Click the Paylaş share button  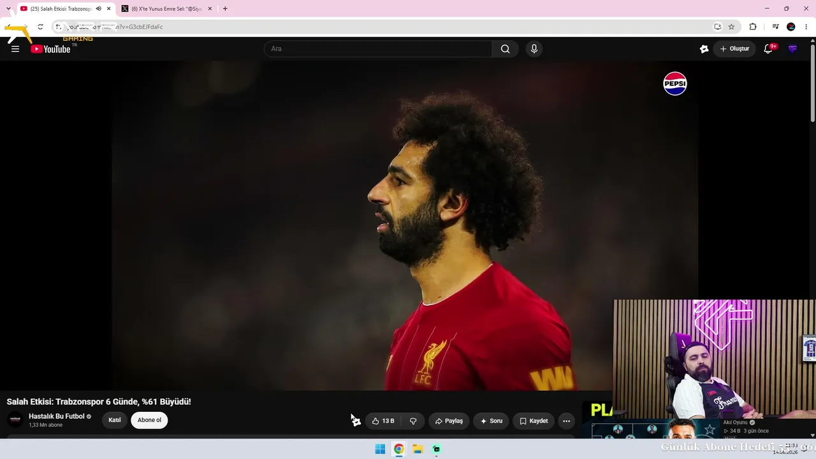(449, 421)
